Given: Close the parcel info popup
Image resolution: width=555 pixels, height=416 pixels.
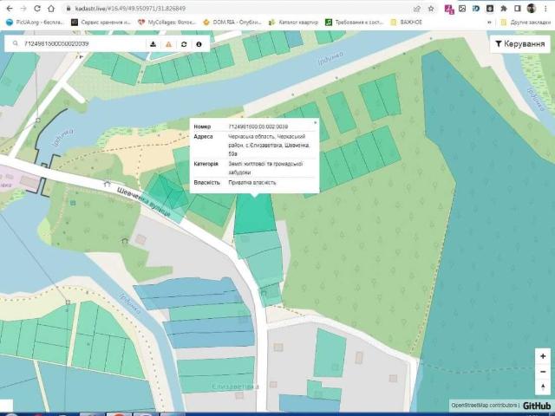Looking at the screenshot, I should [x=315, y=122].
